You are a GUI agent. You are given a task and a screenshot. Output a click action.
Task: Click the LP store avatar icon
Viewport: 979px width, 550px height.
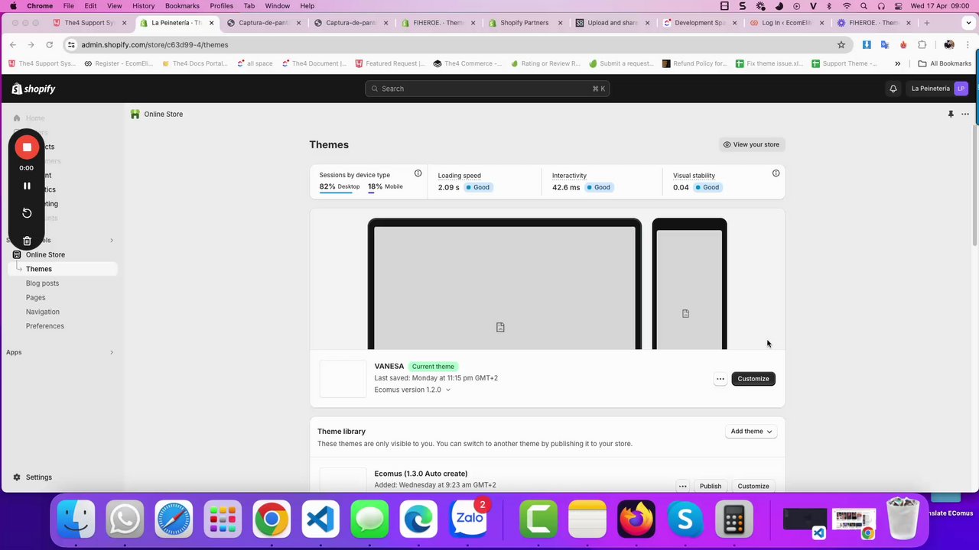coord(961,89)
